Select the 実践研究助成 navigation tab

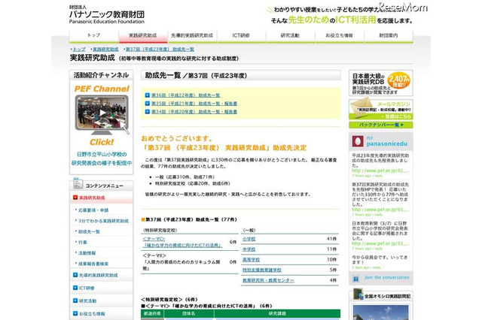142,35
